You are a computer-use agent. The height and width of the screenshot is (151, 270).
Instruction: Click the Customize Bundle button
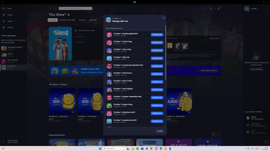(209, 71)
